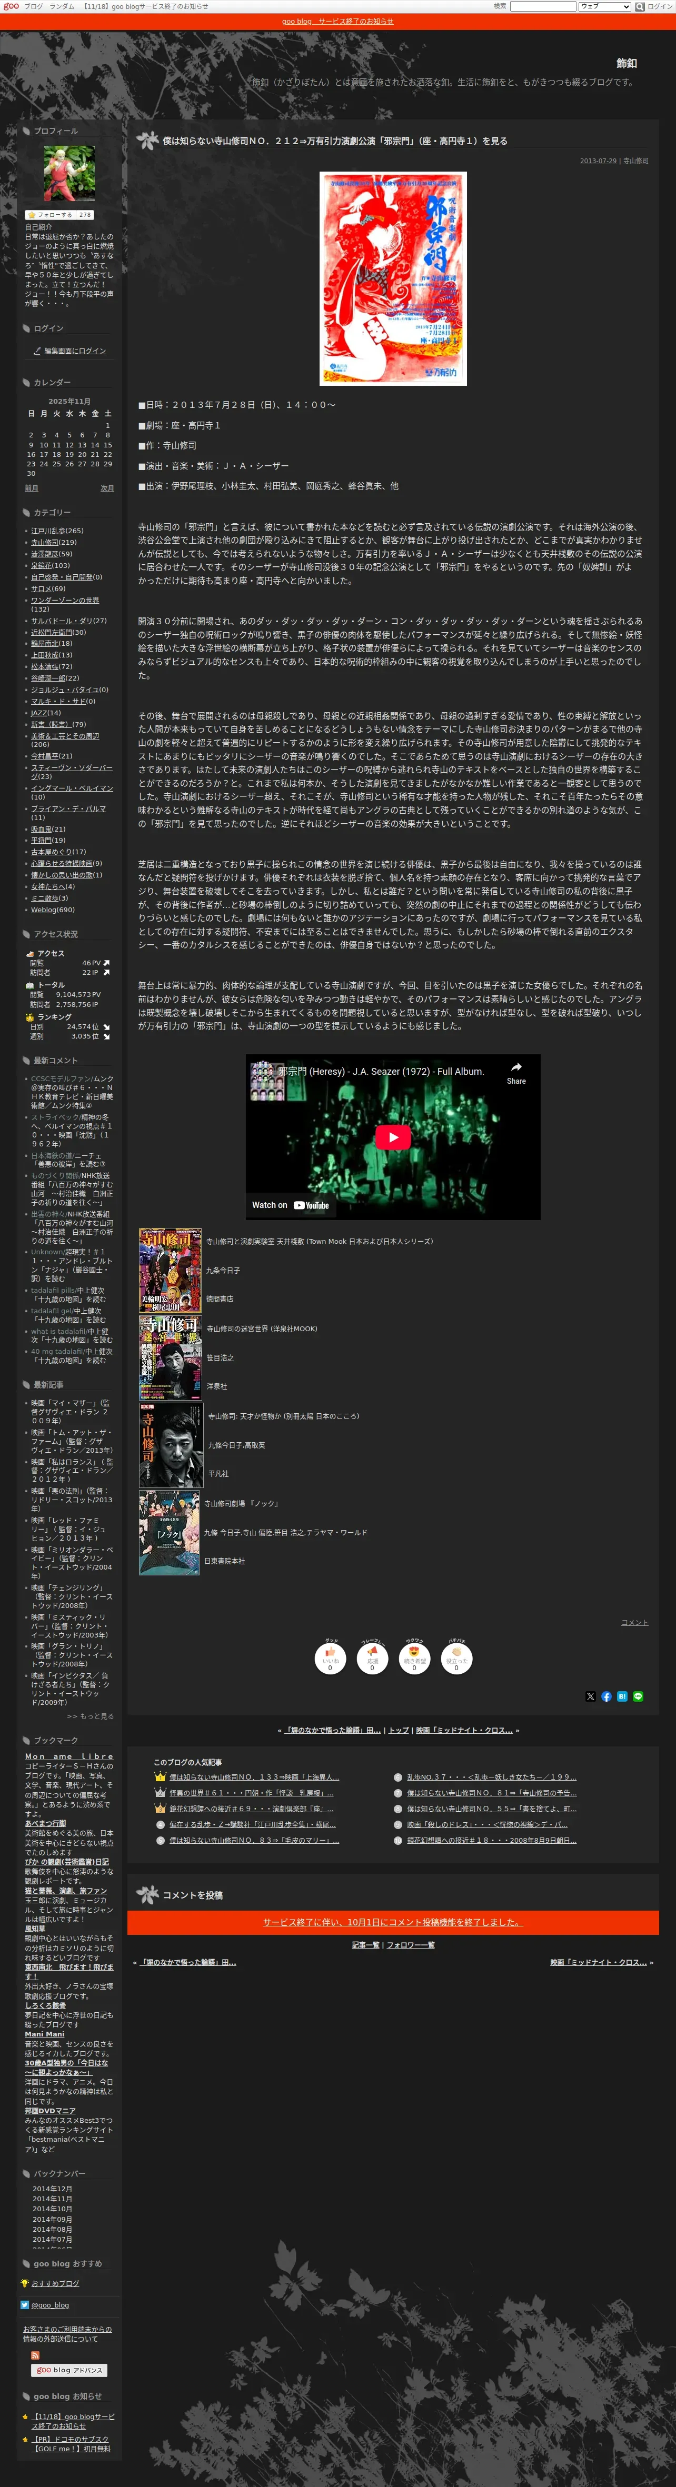Open the goo blog サービス終了のお知らせ banner link
Screen dimensions: 676x2487
[337, 21]
